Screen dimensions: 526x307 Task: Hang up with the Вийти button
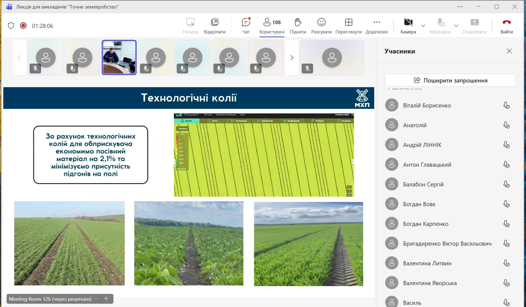pyautogui.click(x=507, y=26)
